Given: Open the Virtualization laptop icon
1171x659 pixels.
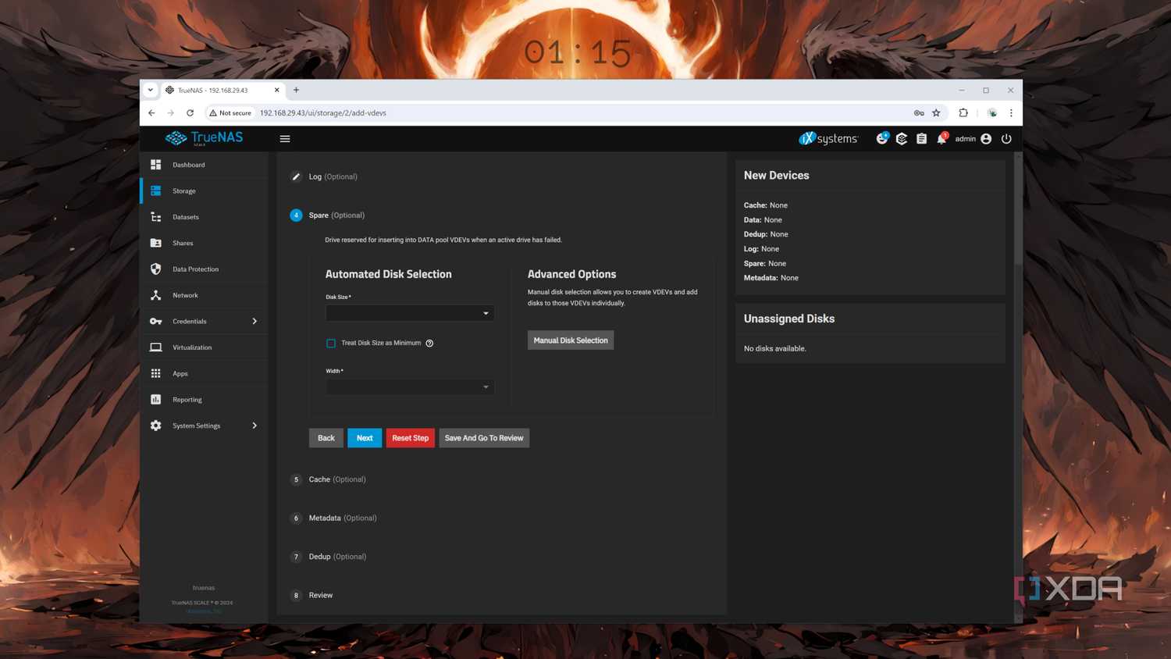Looking at the screenshot, I should tap(155, 347).
